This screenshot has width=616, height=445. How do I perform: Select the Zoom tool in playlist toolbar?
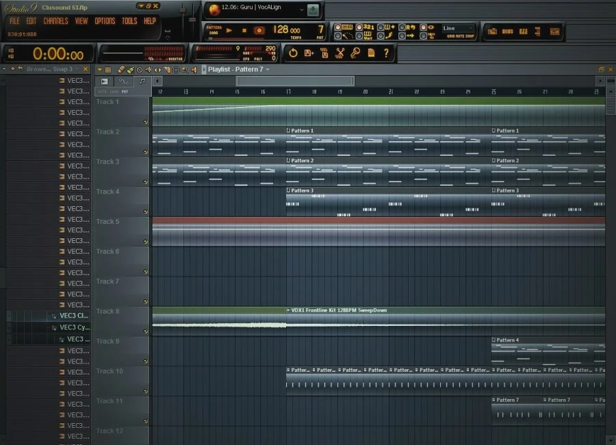(185, 70)
